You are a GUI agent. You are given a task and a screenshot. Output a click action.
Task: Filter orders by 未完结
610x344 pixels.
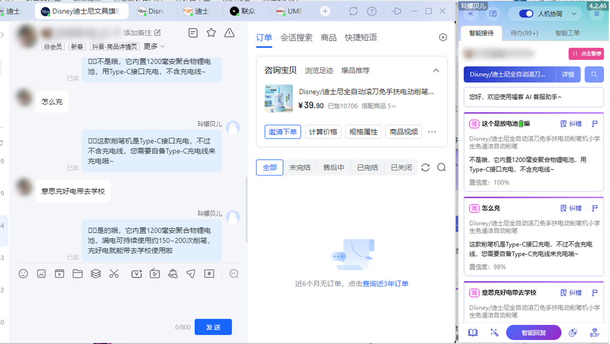(300, 167)
